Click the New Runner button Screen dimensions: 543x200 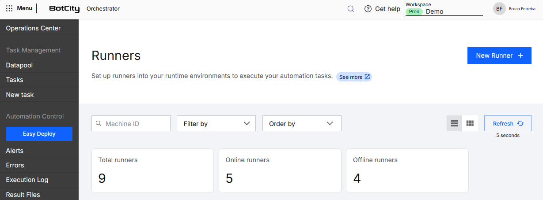tap(499, 56)
